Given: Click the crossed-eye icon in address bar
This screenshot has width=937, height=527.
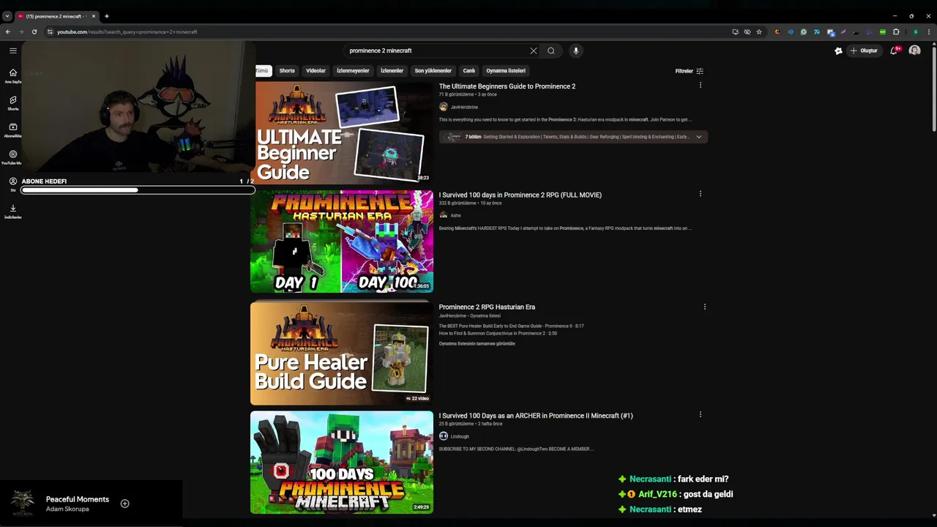Looking at the screenshot, I should pyautogui.click(x=747, y=31).
